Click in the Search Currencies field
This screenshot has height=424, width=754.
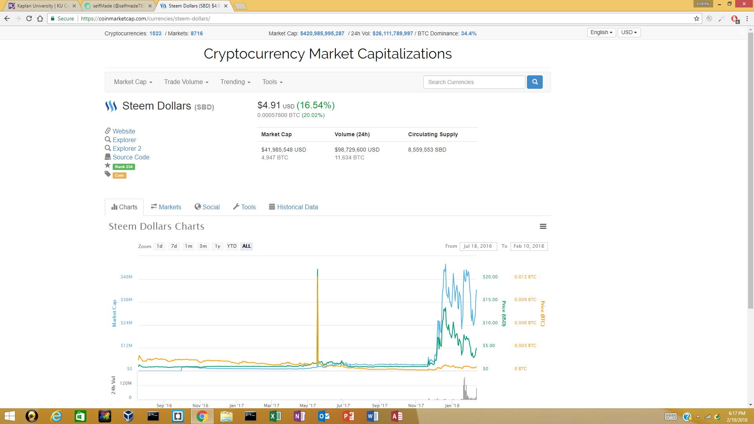474,82
